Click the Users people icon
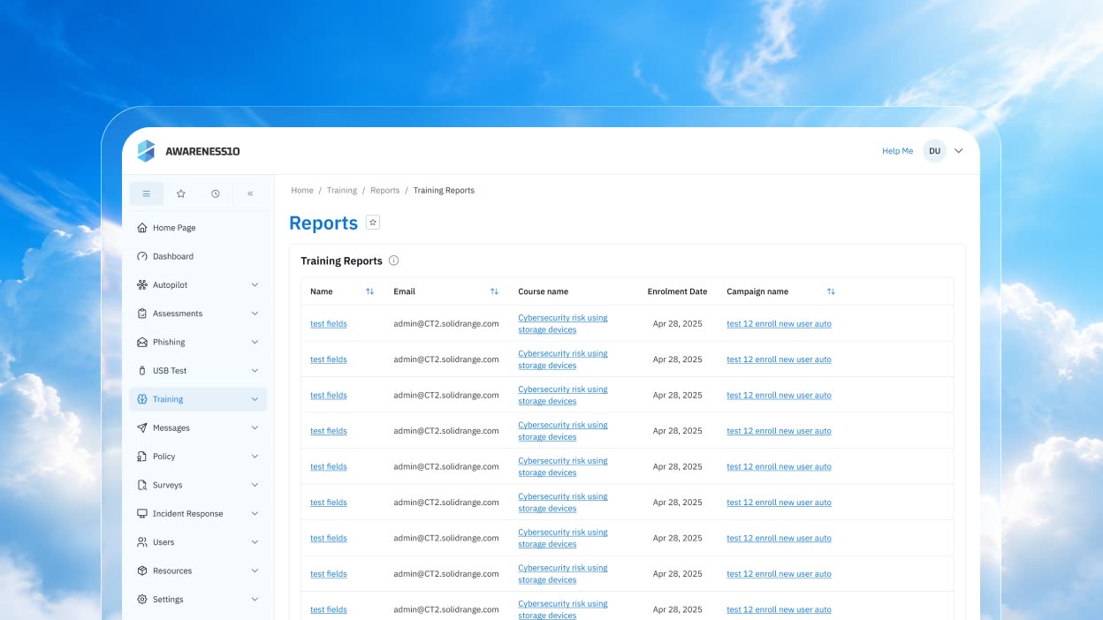The width and height of the screenshot is (1103, 620). (142, 542)
